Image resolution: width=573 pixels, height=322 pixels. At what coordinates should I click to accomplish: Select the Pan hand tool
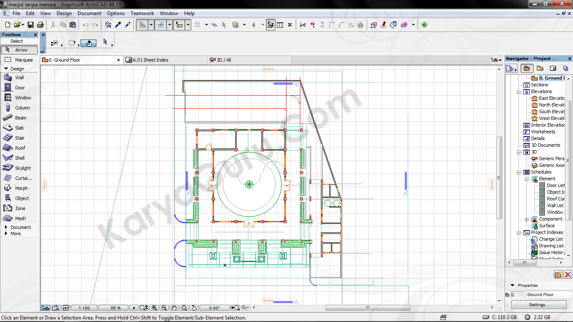tap(174, 308)
